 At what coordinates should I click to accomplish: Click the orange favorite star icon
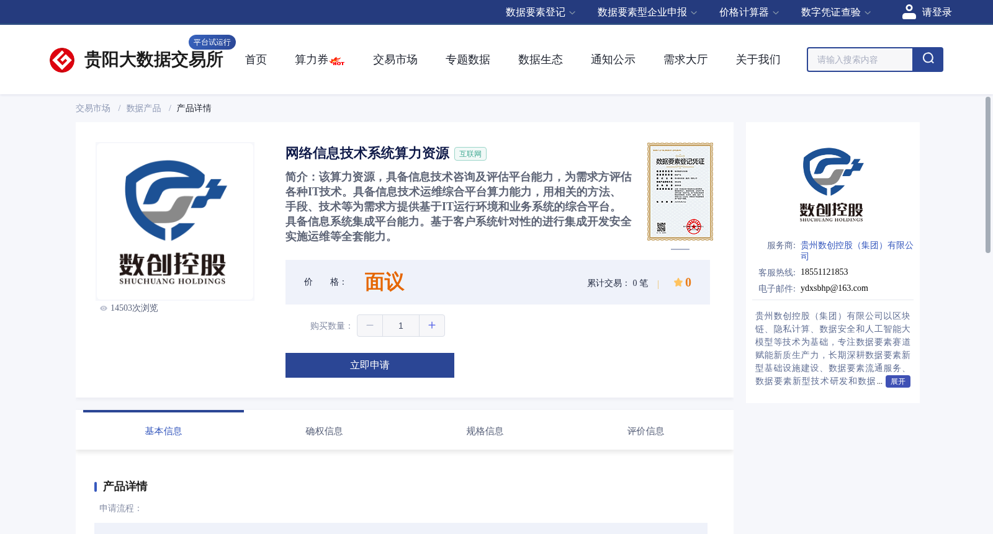tap(678, 282)
